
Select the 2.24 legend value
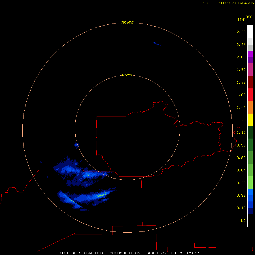[241, 44]
